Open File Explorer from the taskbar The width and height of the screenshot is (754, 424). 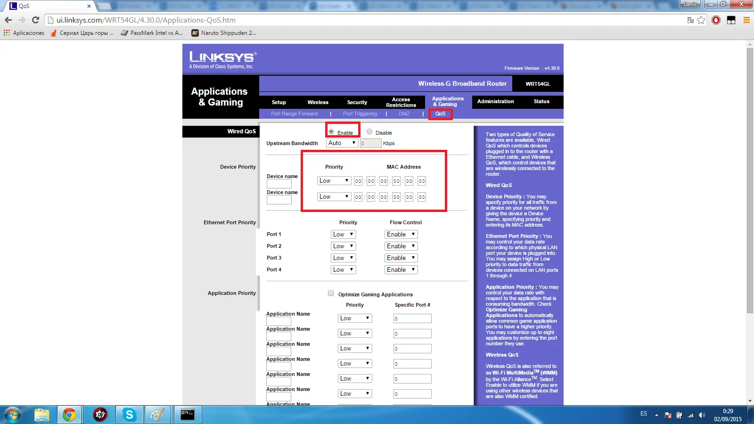point(42,415)
